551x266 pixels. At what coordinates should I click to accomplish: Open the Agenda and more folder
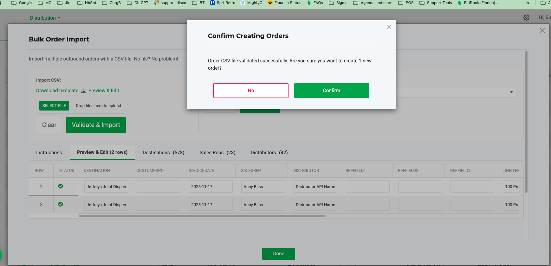point(373,3)
